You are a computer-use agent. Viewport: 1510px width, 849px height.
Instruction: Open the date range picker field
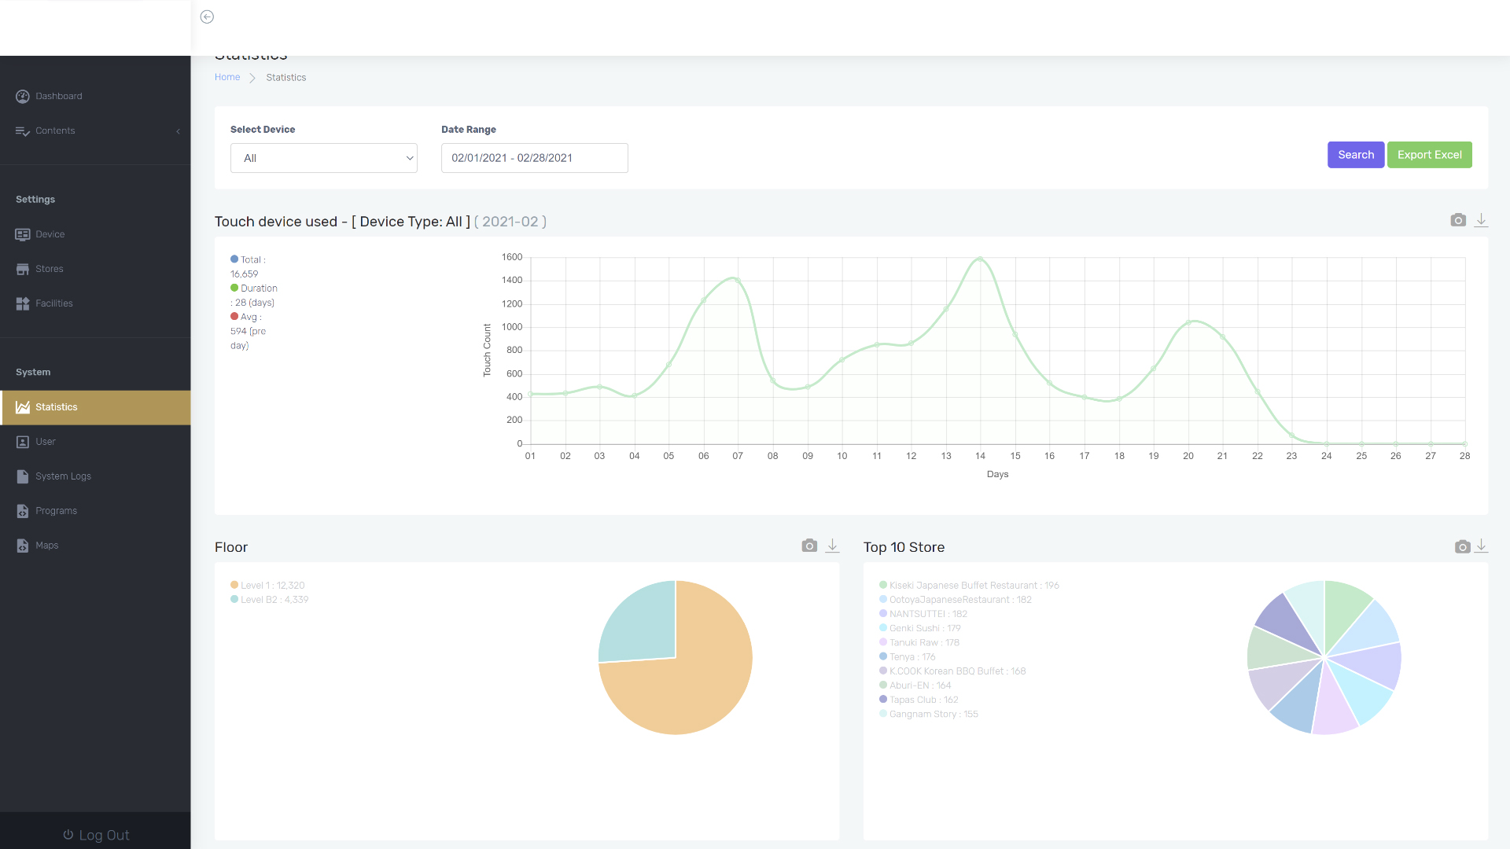[534, 158]
